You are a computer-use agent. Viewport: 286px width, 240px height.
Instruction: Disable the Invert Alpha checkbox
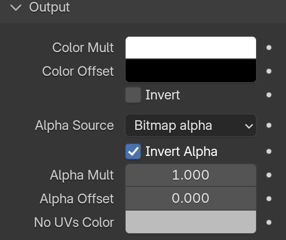pos(133,152)
